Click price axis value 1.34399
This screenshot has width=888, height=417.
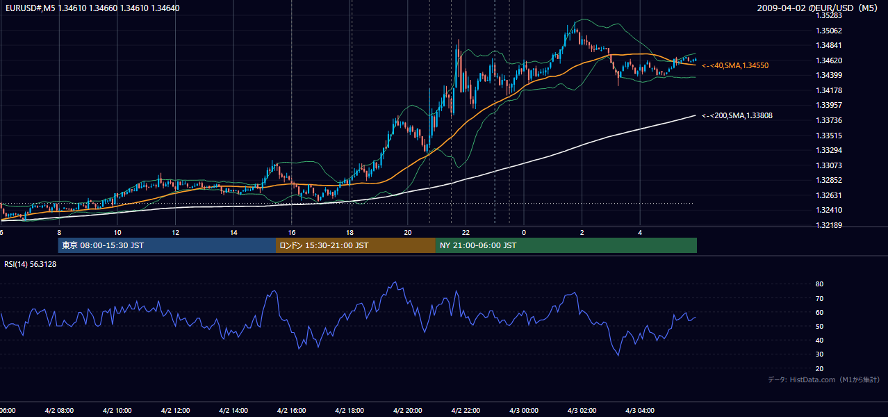(828, 75)
